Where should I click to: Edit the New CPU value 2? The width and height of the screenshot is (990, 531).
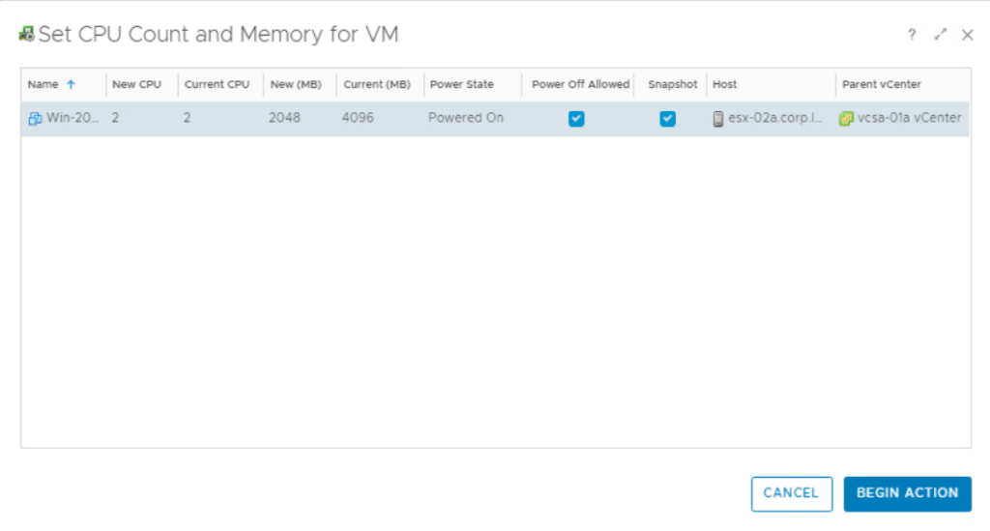[x=116, y=118]
